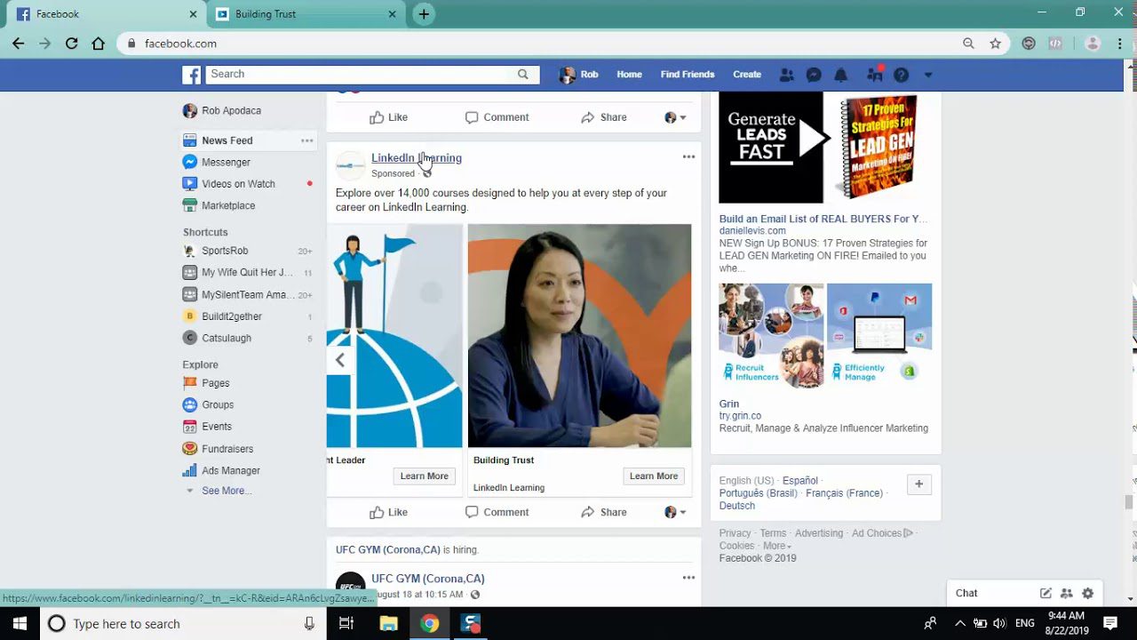Click the Help question mark icon
1137x640 pixels.
point(901,75)
